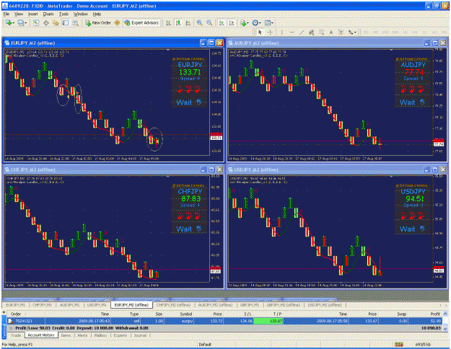Activate the arrow cursor mode
This screenshot has height=349, width=451.
pyautogui.click(x=260, y=32)
